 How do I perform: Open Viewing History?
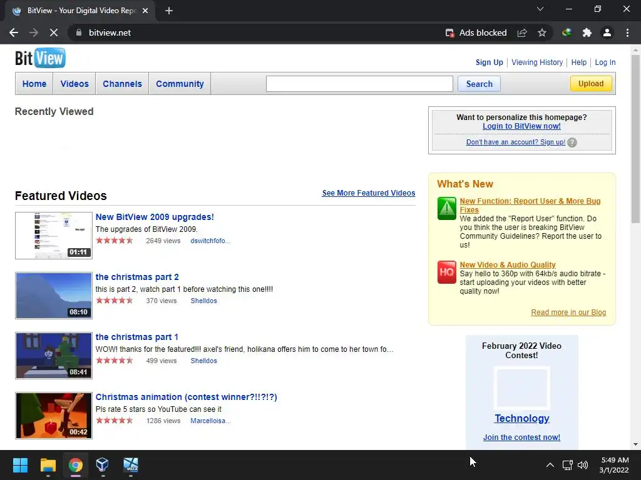[x=537, y=62]
